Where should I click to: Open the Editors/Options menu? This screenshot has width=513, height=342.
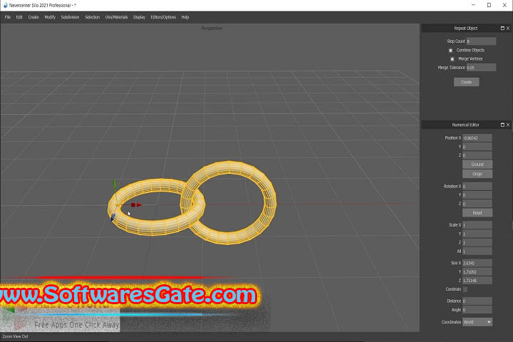(163, 16)
